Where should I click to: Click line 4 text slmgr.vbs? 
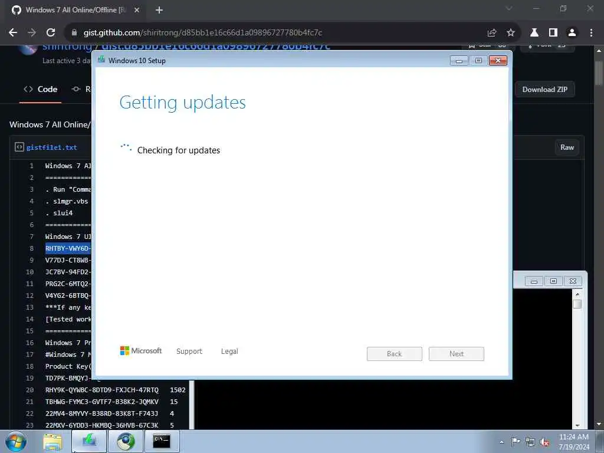71,202
